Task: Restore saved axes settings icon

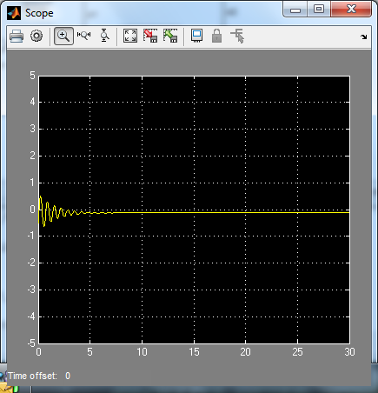Action: 170,36
